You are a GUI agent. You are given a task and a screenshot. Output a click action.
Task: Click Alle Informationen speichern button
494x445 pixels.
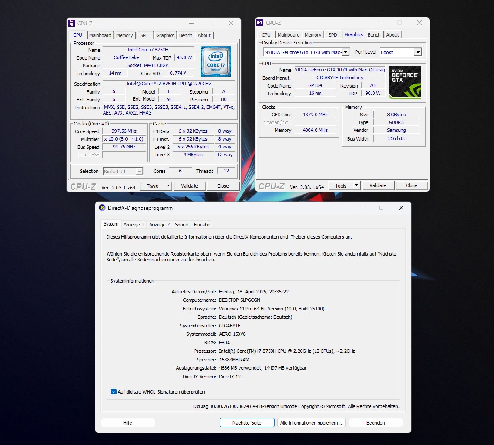pyautogui.click(x=311, y=423)
